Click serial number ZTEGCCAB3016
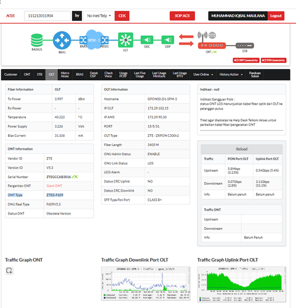The width and height of the screenshot is (296, 308). tap(58, 177)
